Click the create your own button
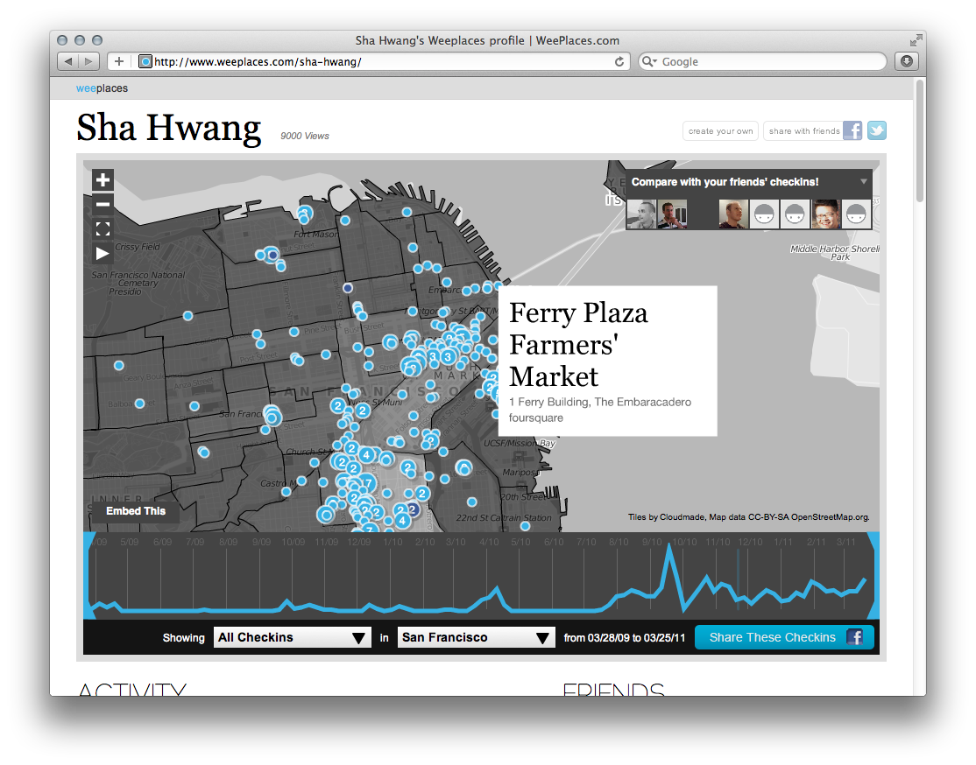This screenshot has height=765, width=976. coord(720,130)
